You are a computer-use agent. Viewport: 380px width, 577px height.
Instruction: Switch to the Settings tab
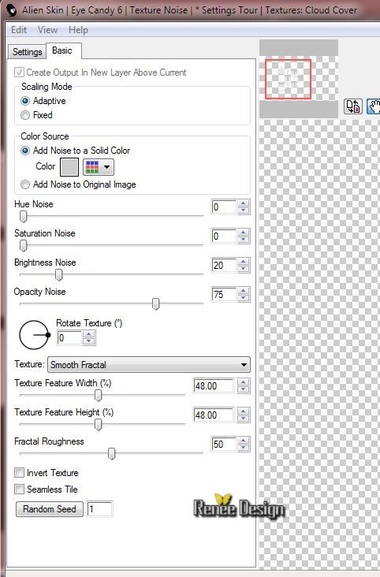tap(27, 51)
